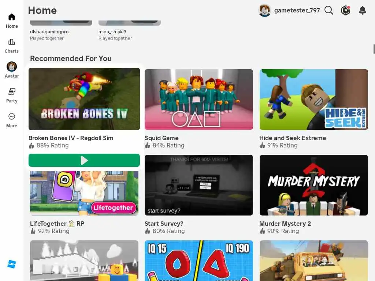Click the Party label in sidebar
Screen dimensions: 375x281
pos(12,101)
